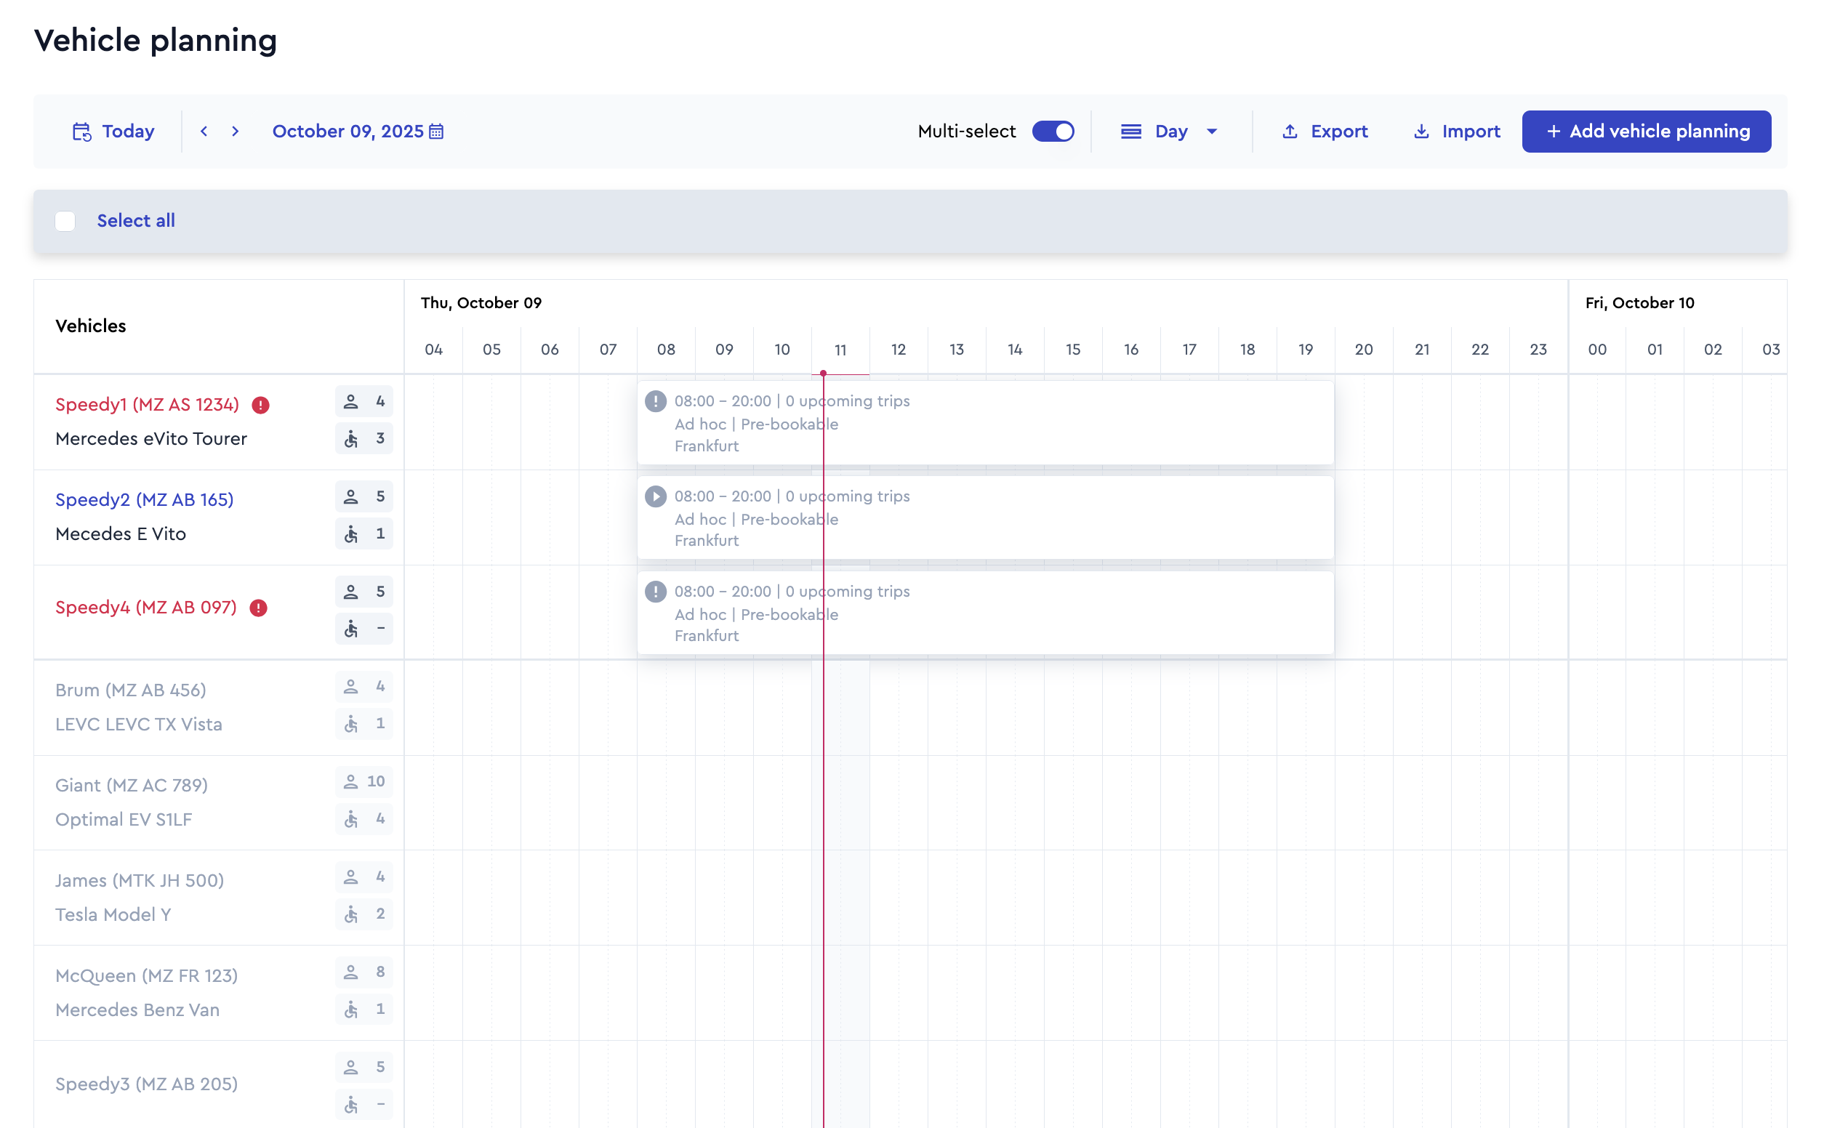Screen dimensions: 1832x1128
Task: Click Import button
Action: pyautogui.click(x=1456, y=132)
